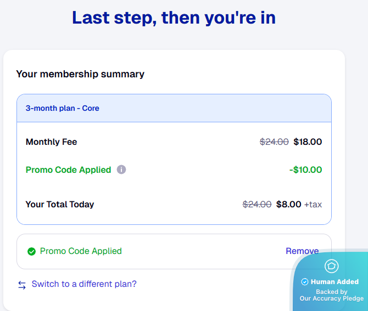Screen dimensions: 368x311
Task: Click the Human Added badge text
Action: click(x=334, y=282)
